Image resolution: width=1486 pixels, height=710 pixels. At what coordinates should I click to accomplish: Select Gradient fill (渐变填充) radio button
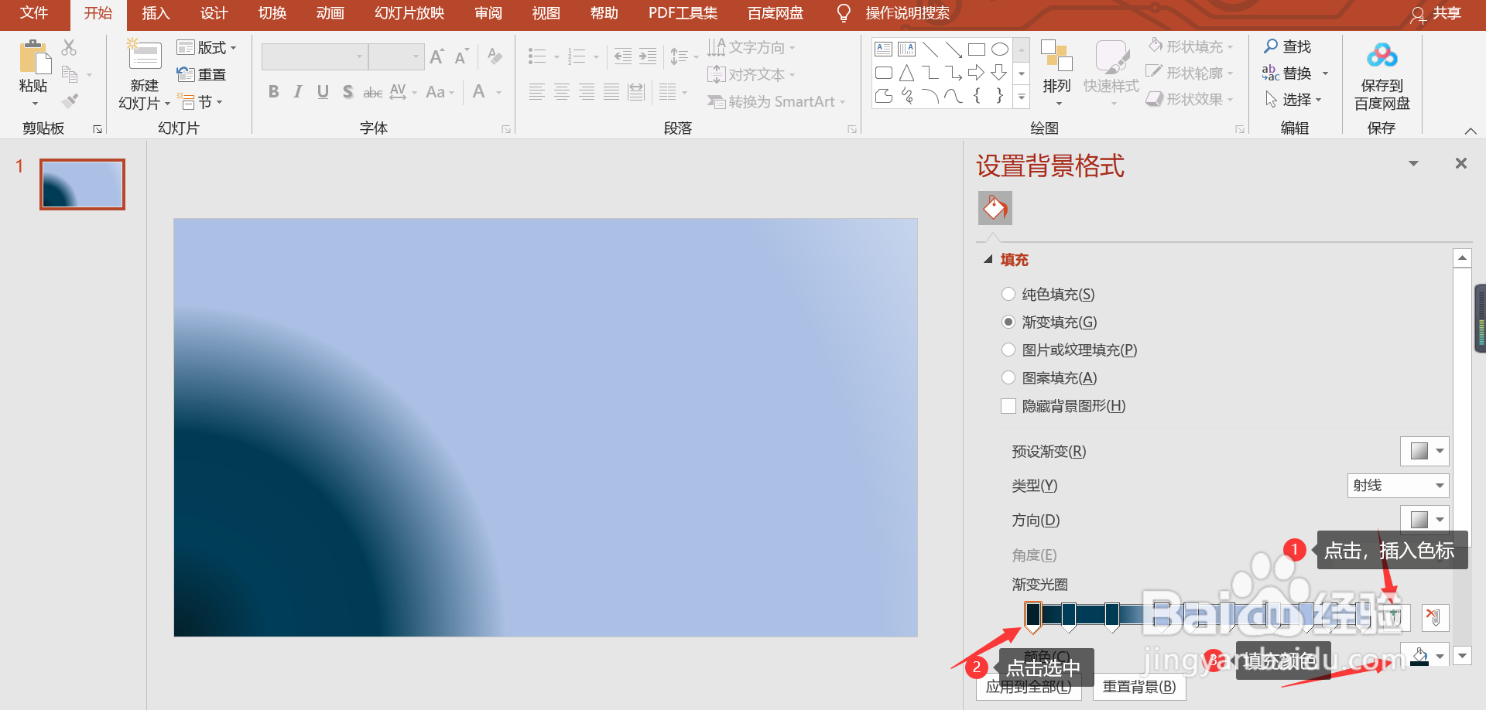(x=1008, y=322)
